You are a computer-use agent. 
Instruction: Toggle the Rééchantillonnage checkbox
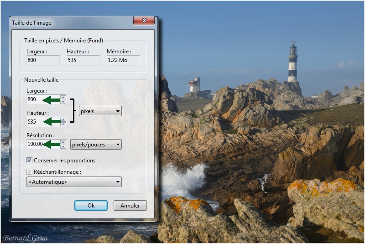pyautogui.click(x=30, y=172)
